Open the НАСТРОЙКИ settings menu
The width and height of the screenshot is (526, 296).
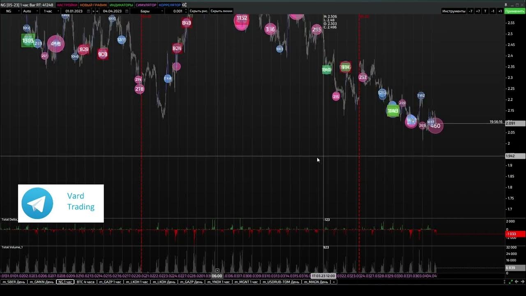(x=67, y=5)
